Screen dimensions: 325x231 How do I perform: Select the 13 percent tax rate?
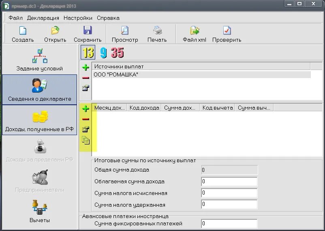tap(88, 52)
